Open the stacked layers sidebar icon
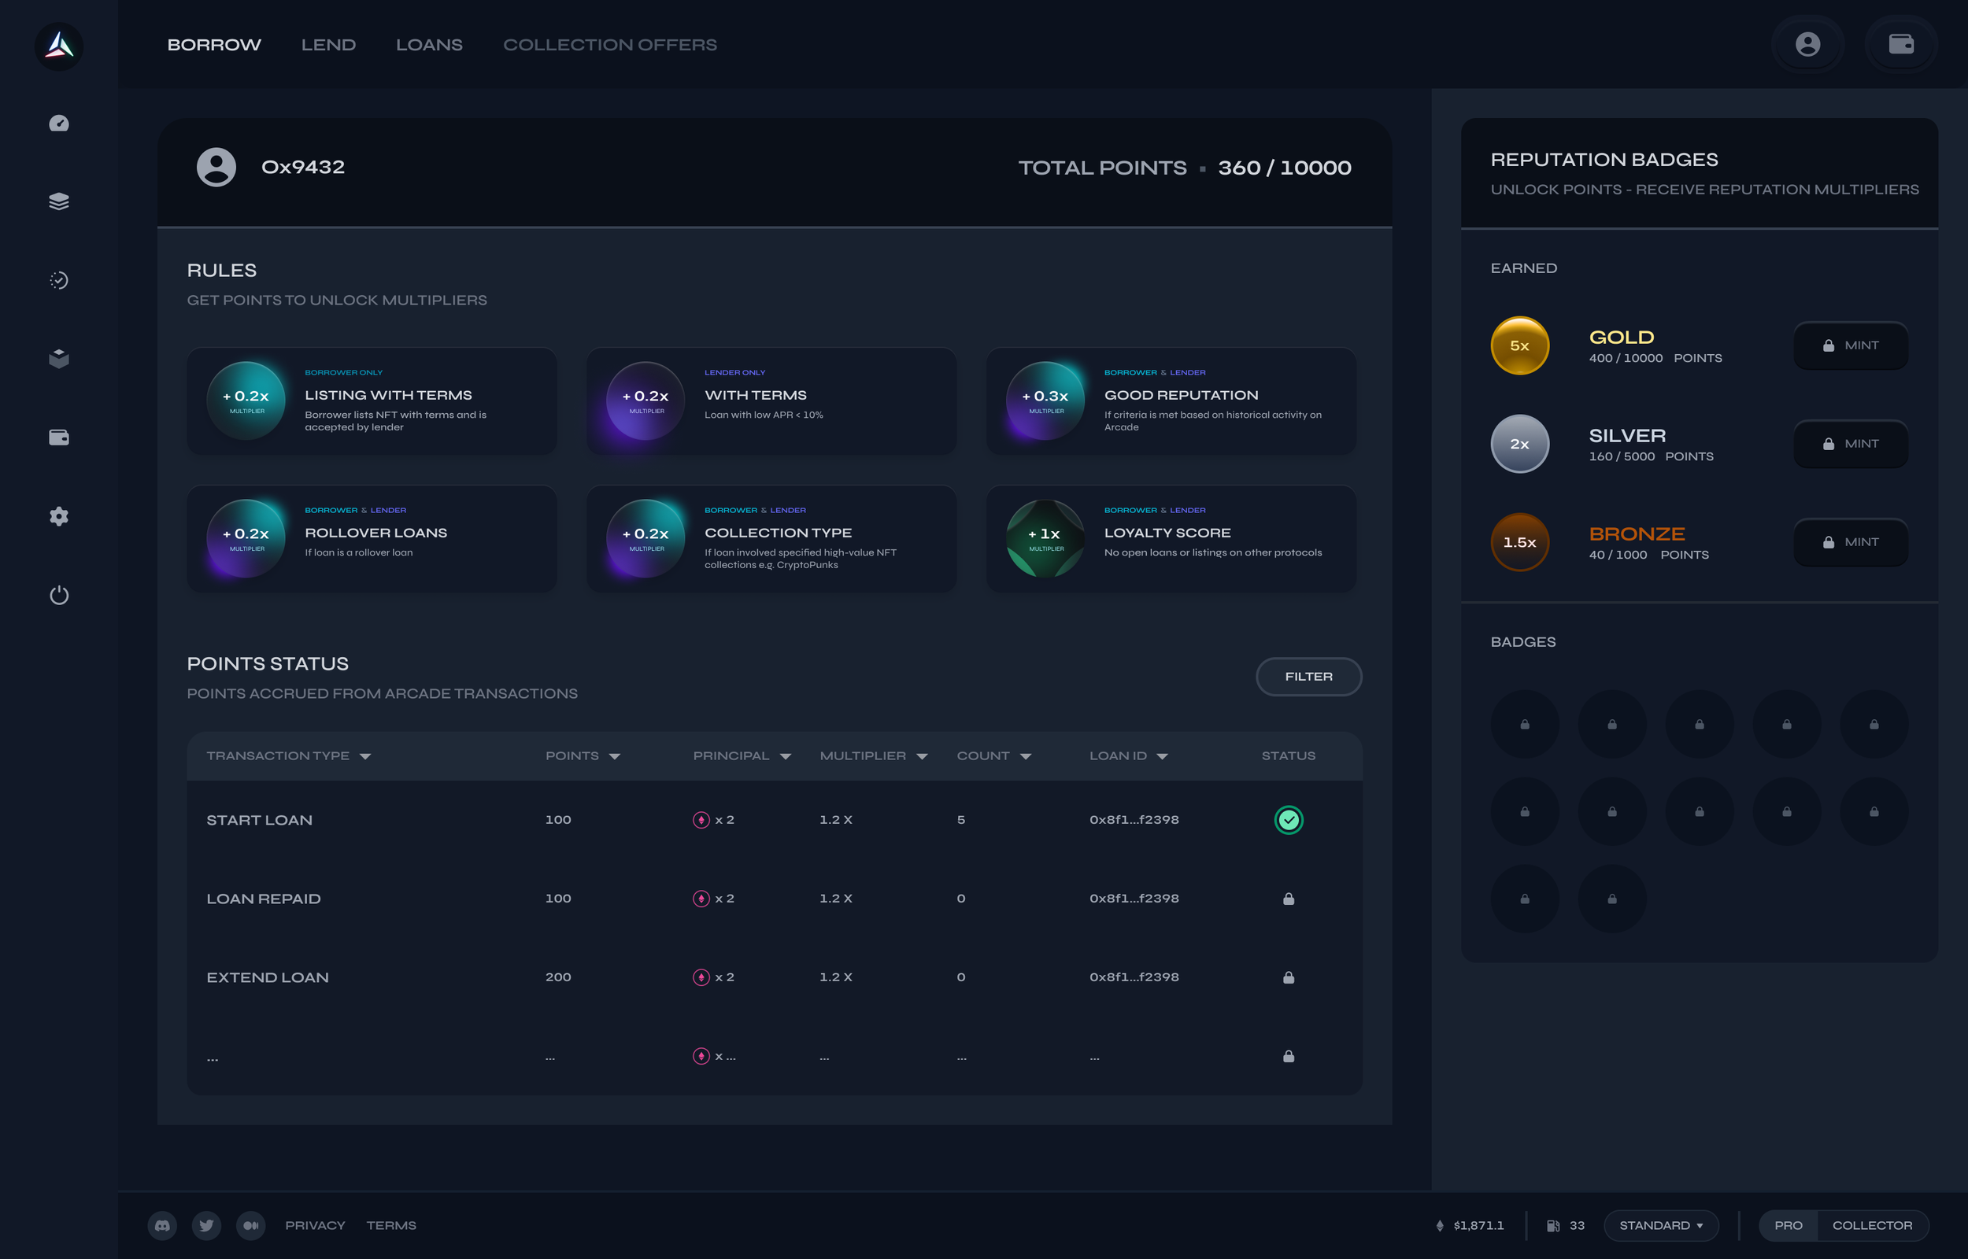Viewport: 1968px width, 1259px height. pos(59,201)
